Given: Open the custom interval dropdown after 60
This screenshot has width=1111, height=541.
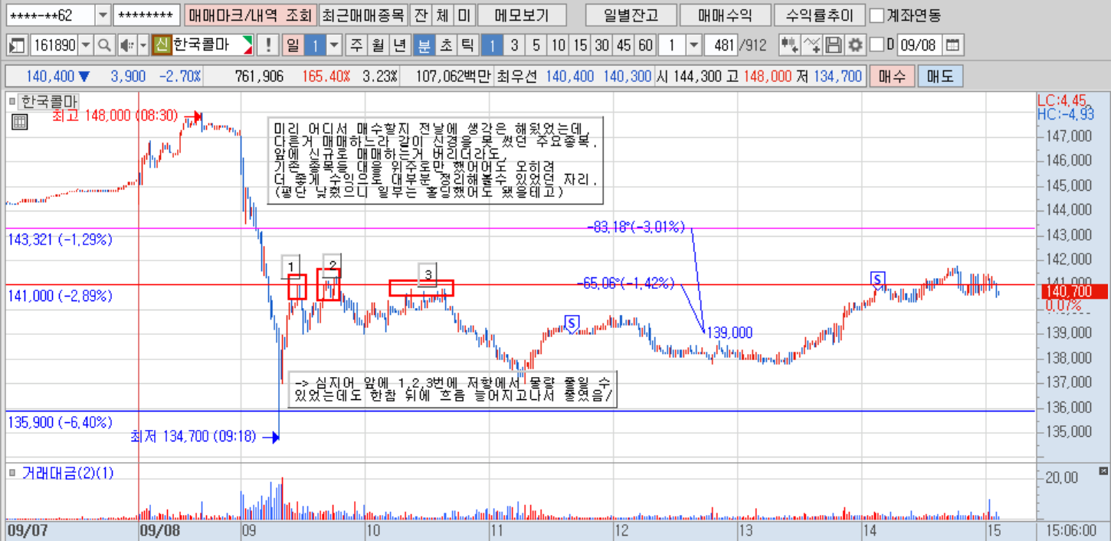Looking at the screenshot, I should 694,45.
